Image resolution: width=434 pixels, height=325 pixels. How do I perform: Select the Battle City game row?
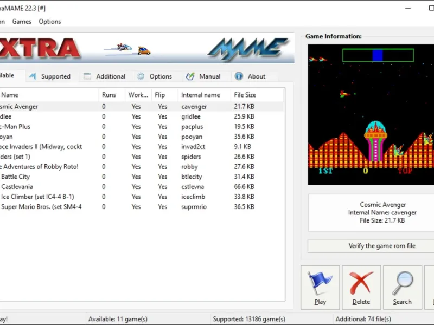tap(142, 177)
